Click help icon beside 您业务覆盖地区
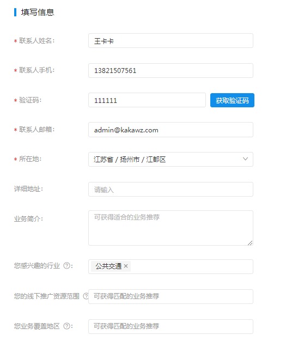The image size is (286, 341). 67,326
